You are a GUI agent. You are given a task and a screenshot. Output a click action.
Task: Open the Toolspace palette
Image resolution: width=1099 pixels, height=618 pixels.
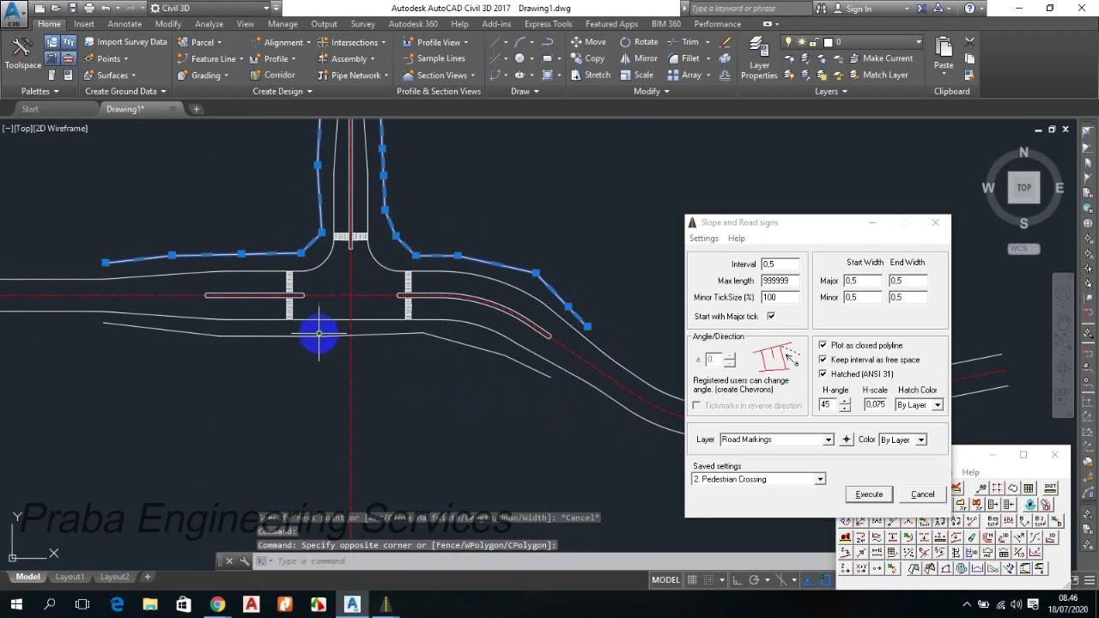(22, 53)
